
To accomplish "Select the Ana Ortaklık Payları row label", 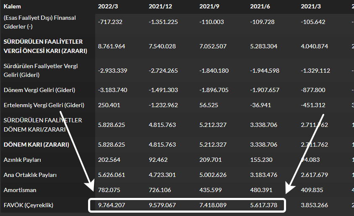I will [30, 175].
